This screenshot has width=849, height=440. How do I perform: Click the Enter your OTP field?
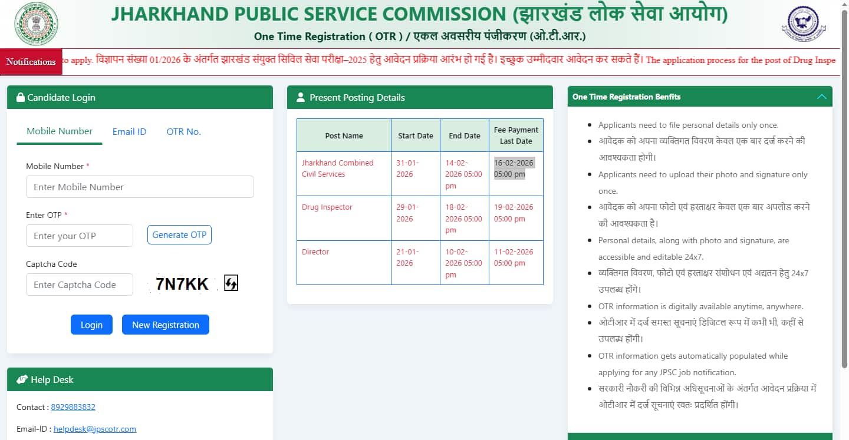(x=80, y=236)
